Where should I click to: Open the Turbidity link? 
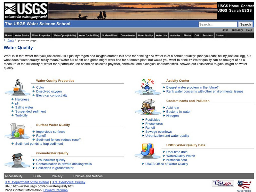click(x=21, y=115)
